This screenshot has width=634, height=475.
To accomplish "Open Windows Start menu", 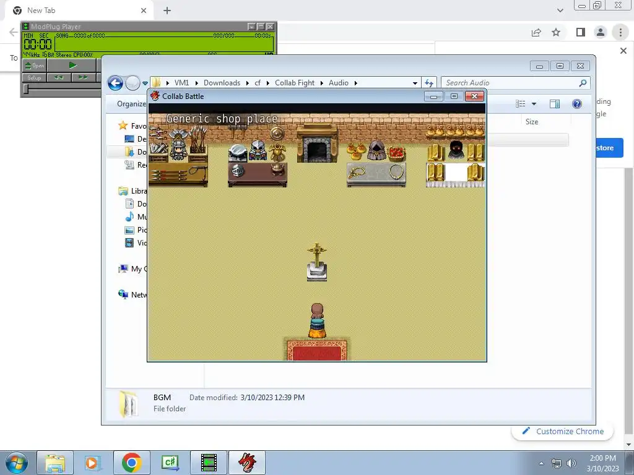I will click(x=17, y=463).
